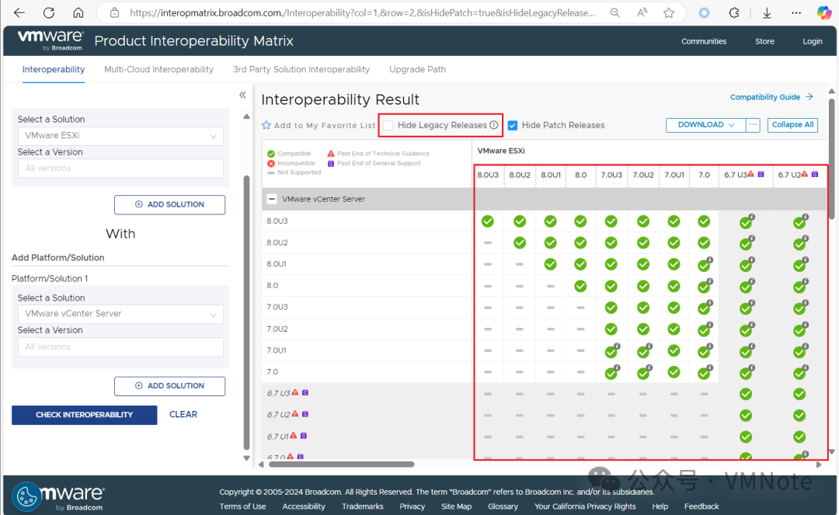Click the left panel vertical scrollbar thumb
Image resolution: width=839 pixels, height=515 pixels.
[x=247, y=313]
